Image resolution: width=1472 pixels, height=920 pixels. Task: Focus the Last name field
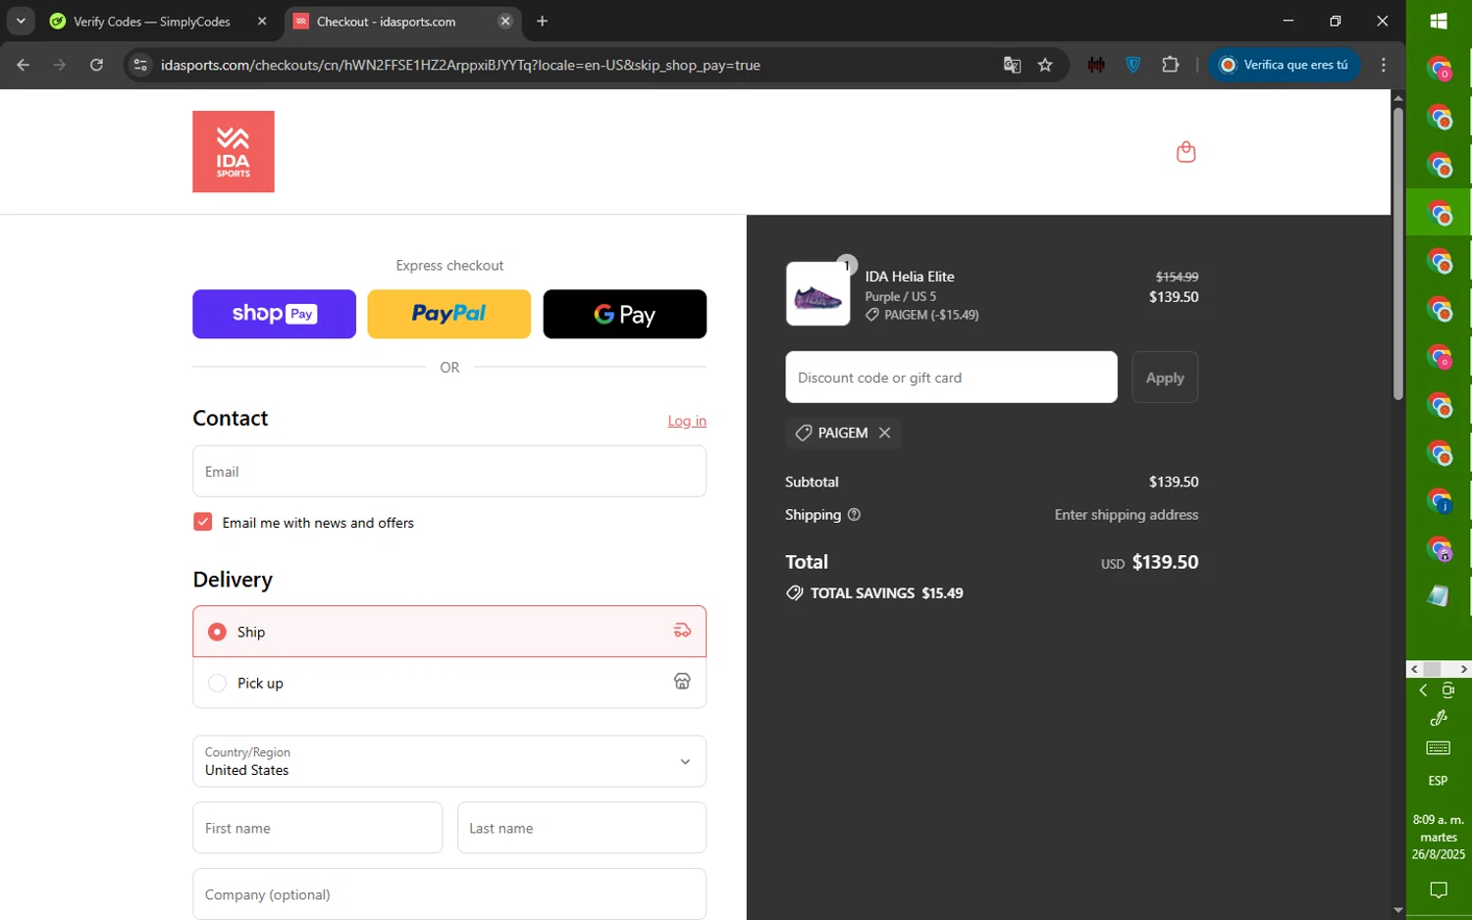coord(582,828)
